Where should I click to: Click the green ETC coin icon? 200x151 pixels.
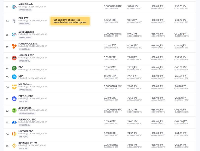click(x=14, y=68)
